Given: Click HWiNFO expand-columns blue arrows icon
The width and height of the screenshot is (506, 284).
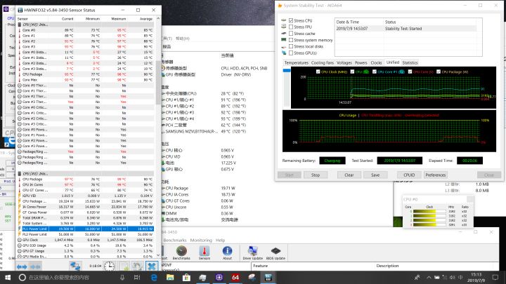Looking at the screenshot, I should (22, 266).
